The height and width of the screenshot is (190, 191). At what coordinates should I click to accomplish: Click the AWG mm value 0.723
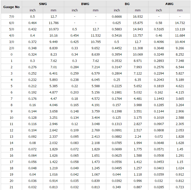(x=180, y=187)
